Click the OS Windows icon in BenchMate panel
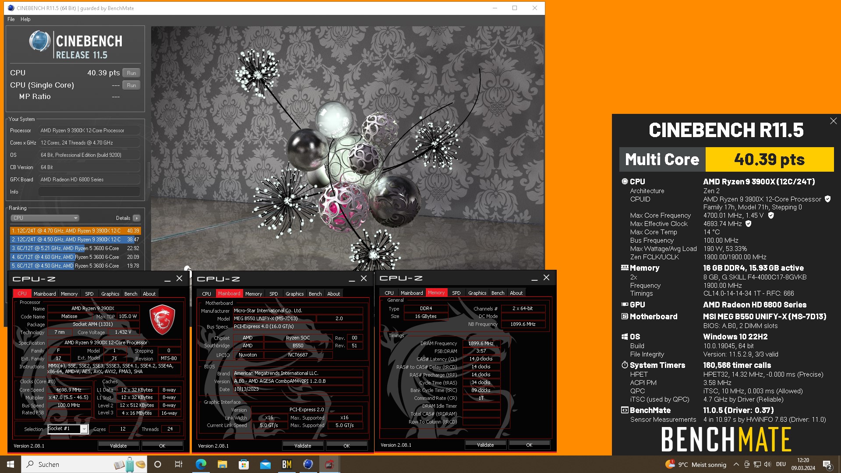Image resolution: width=841 pixels, height=473 pixels. 625,337
